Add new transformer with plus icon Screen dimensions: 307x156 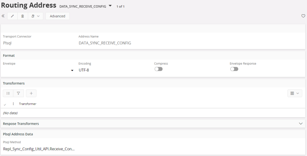(31, 93)
